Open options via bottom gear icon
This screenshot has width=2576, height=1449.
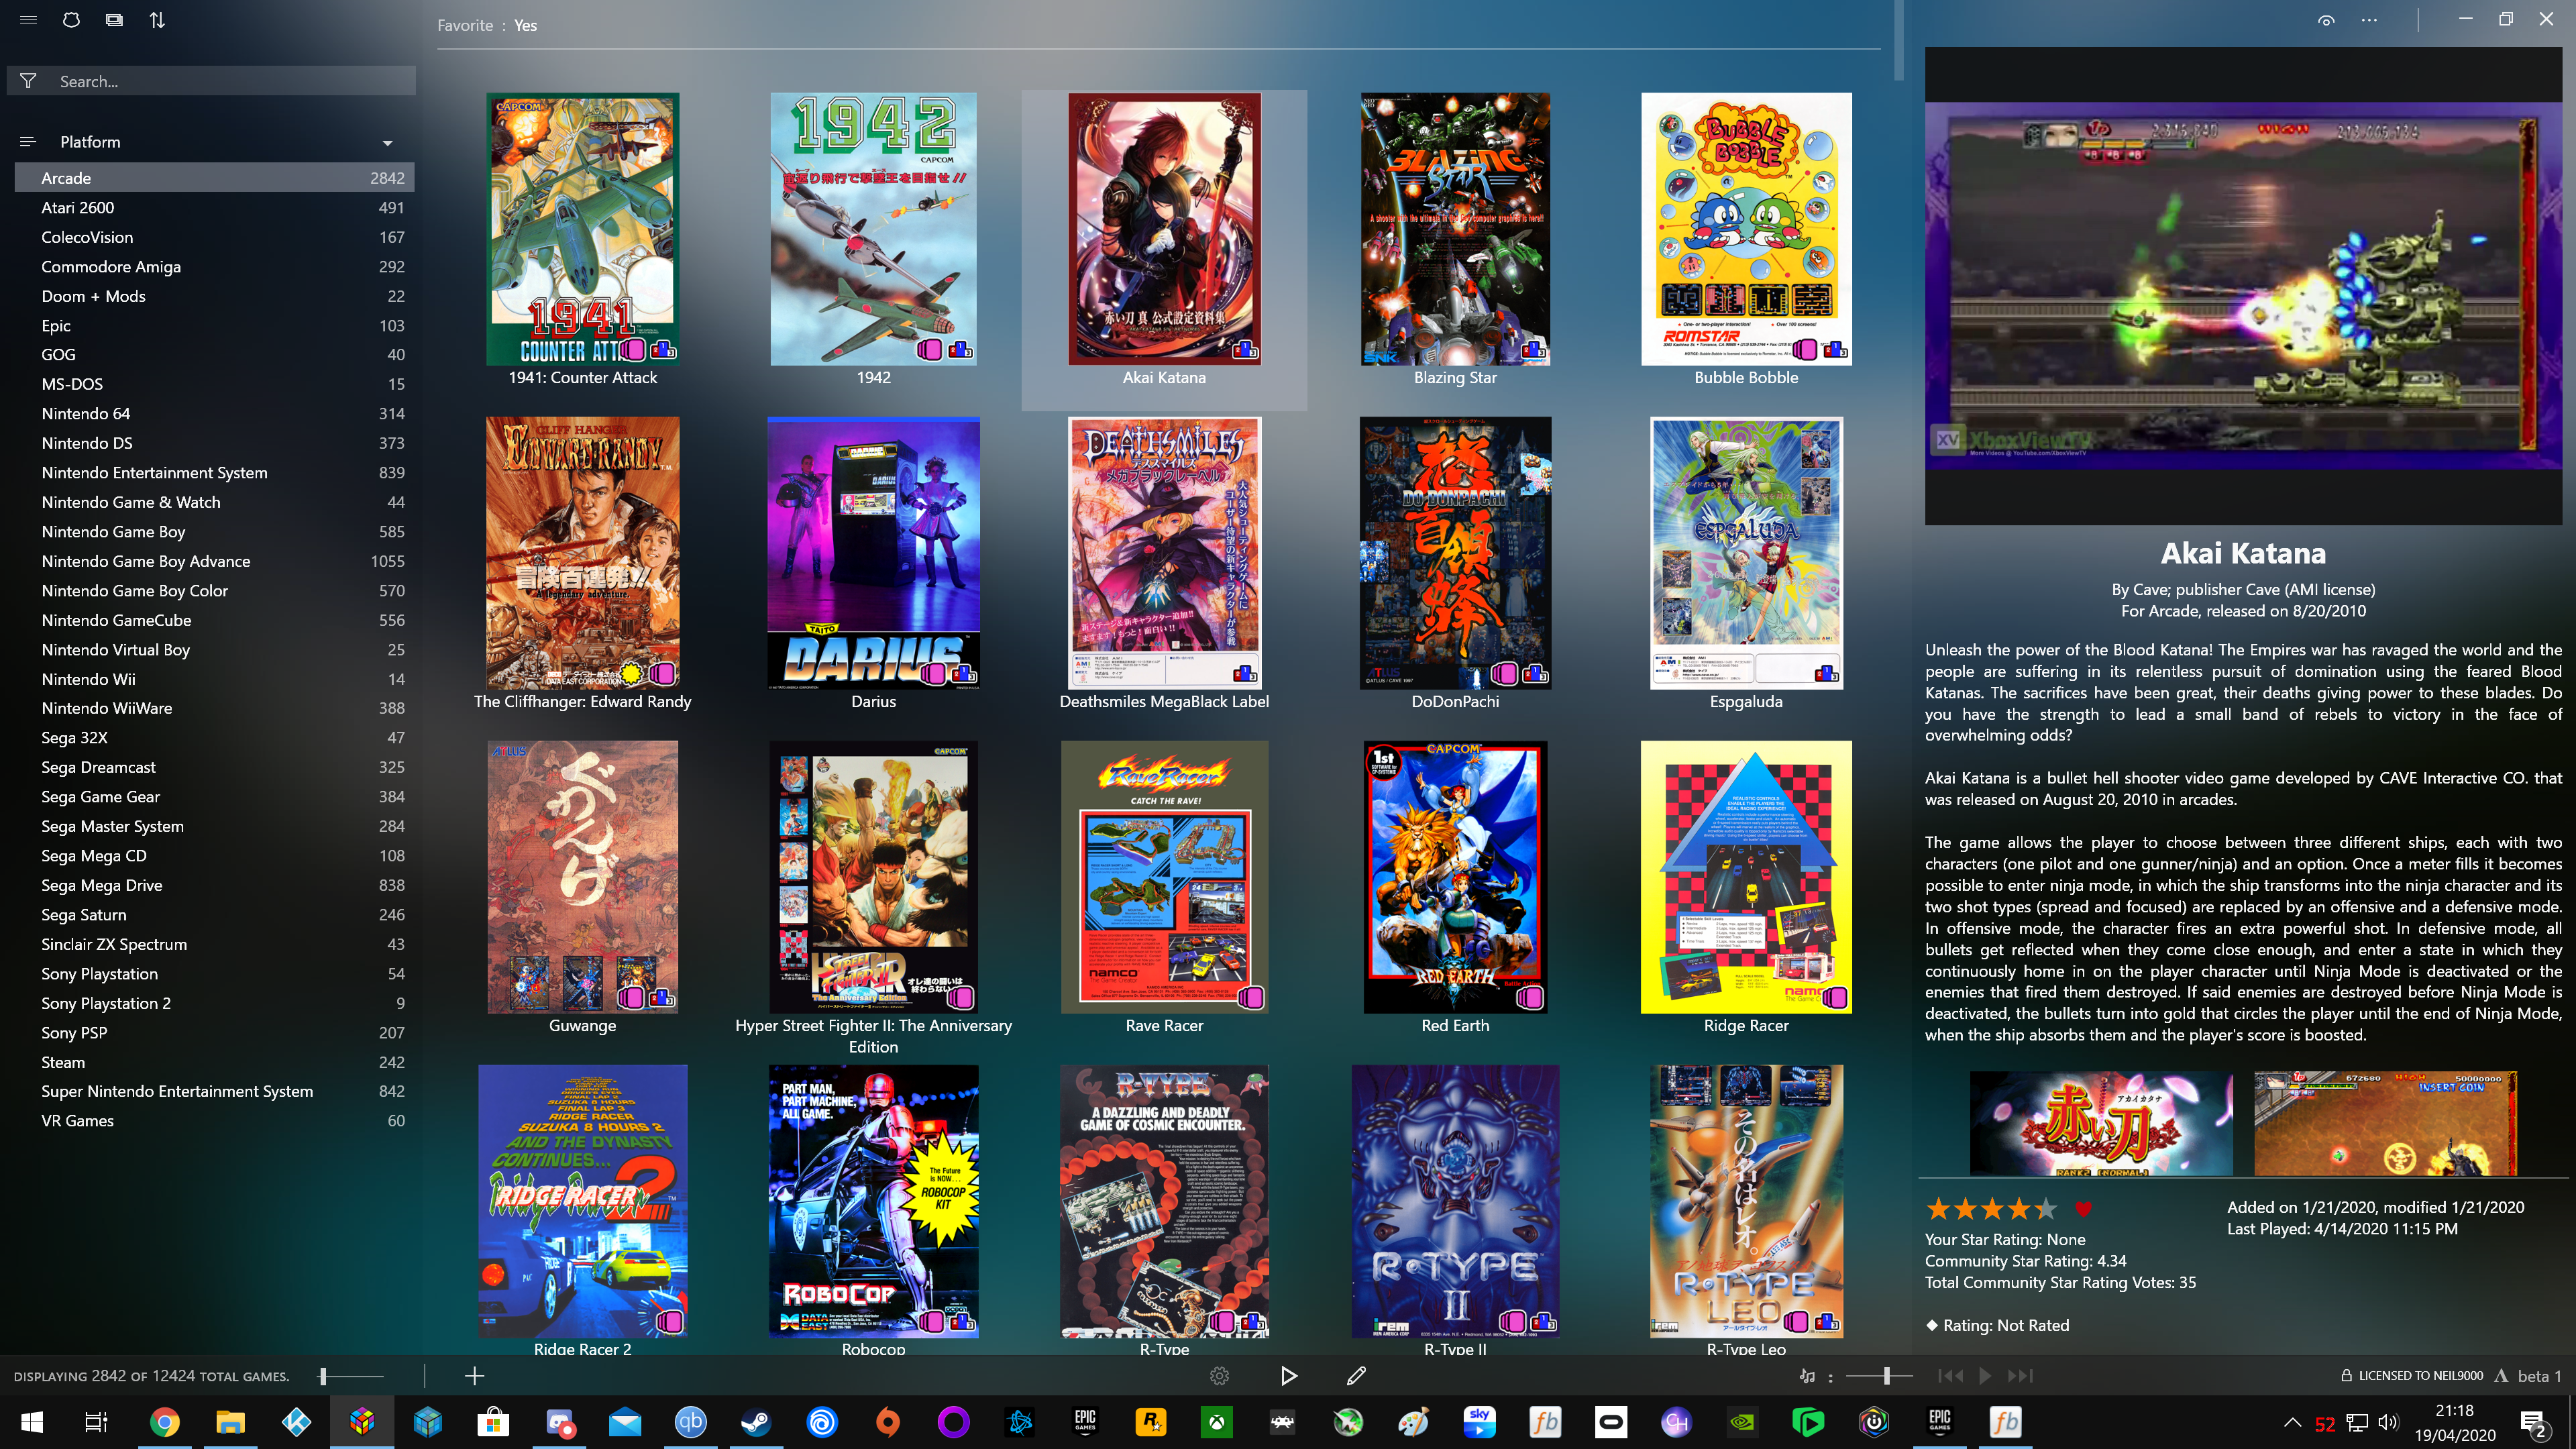(x=1219, y=1376)
